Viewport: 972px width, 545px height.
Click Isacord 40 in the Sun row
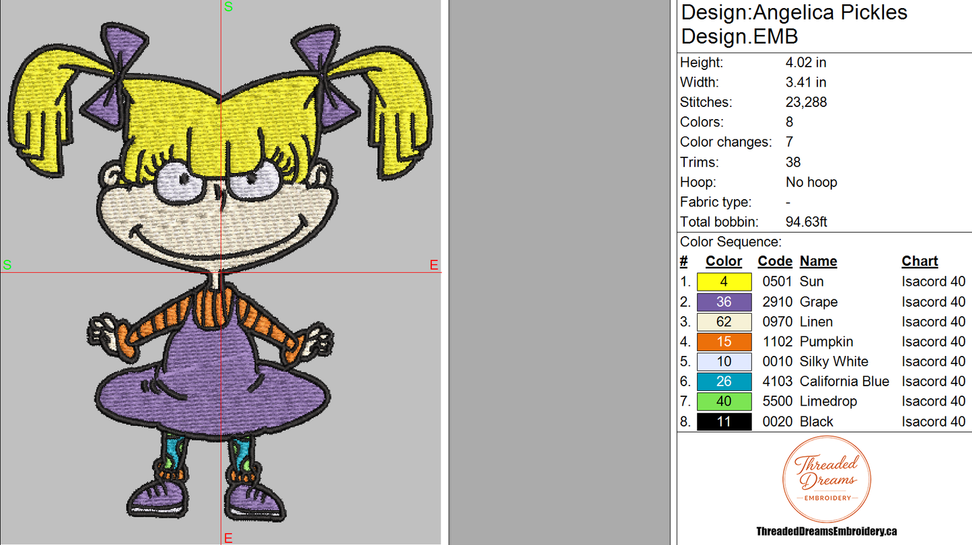(934, 282)
